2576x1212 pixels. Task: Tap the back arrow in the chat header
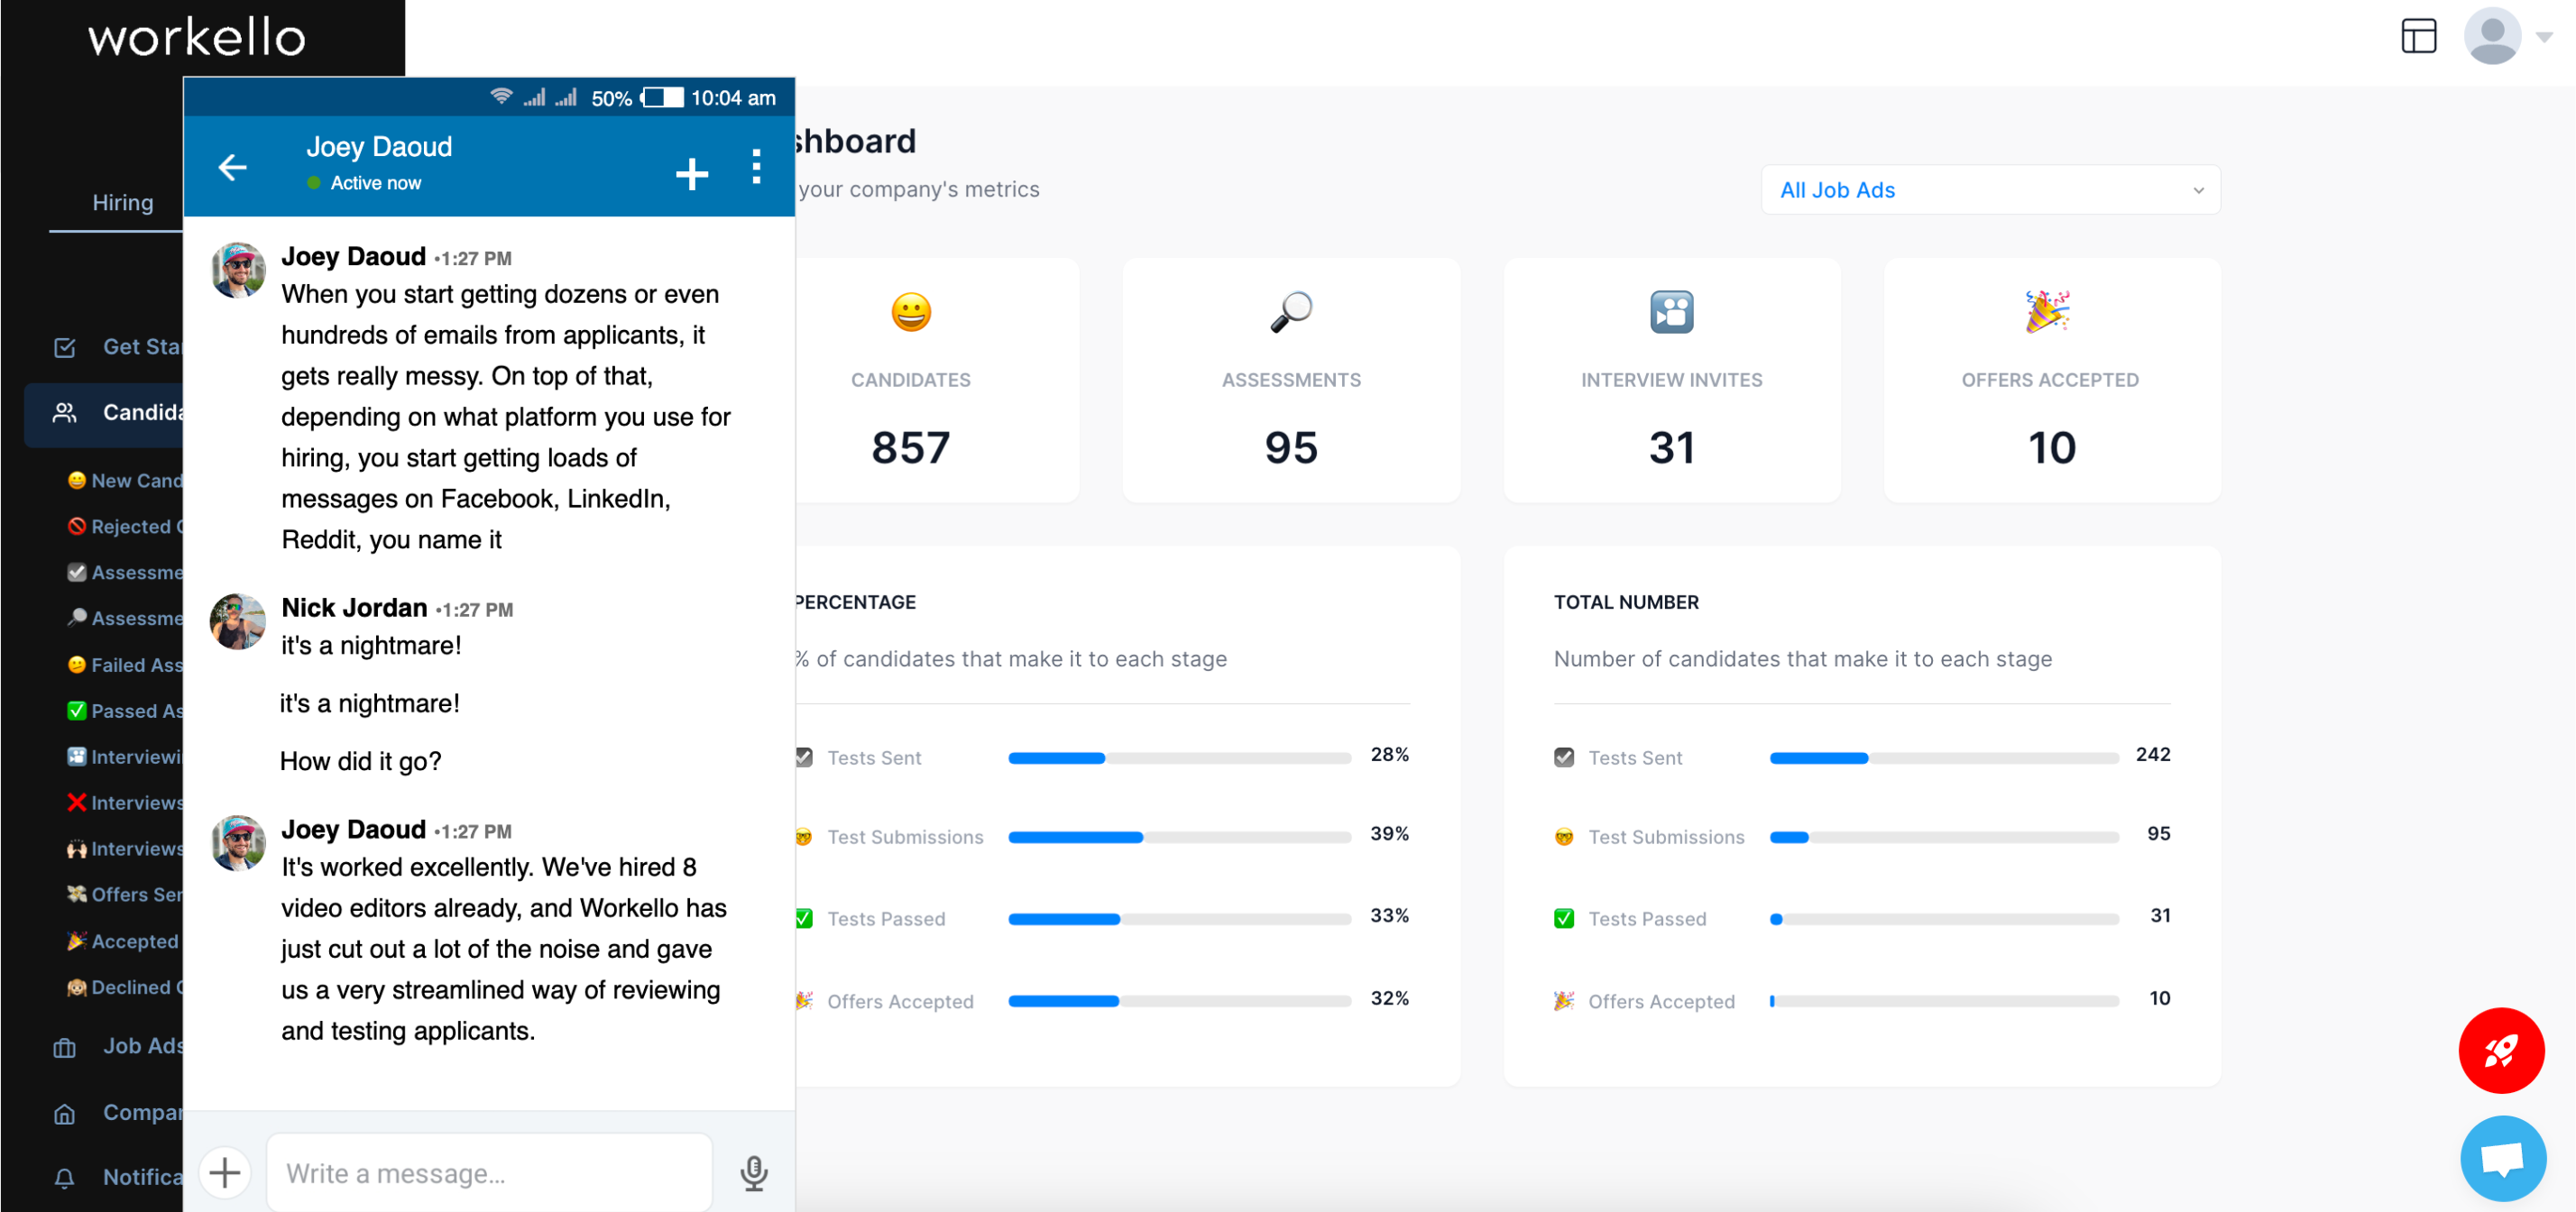coord(232,167)
